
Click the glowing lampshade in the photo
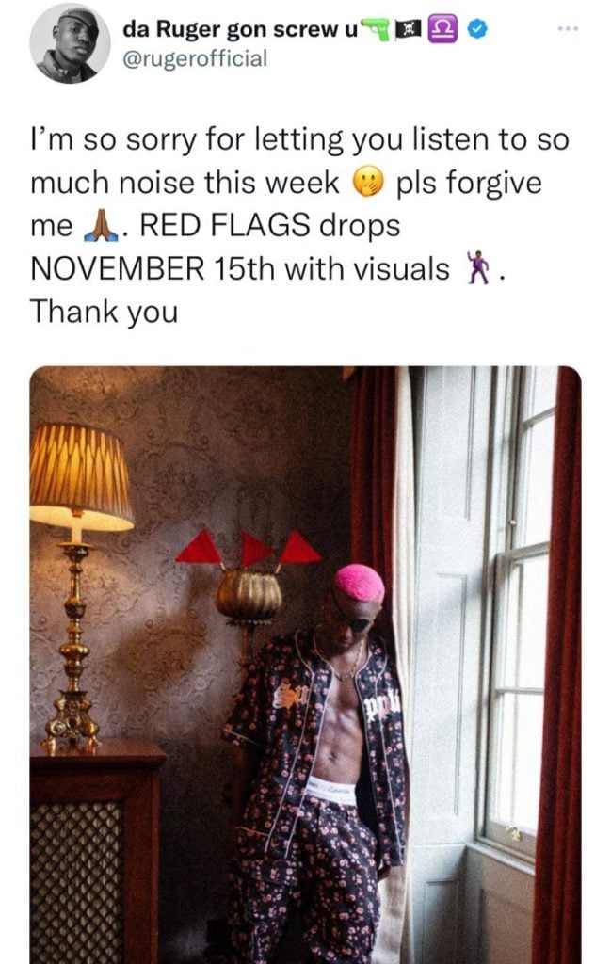81,476
